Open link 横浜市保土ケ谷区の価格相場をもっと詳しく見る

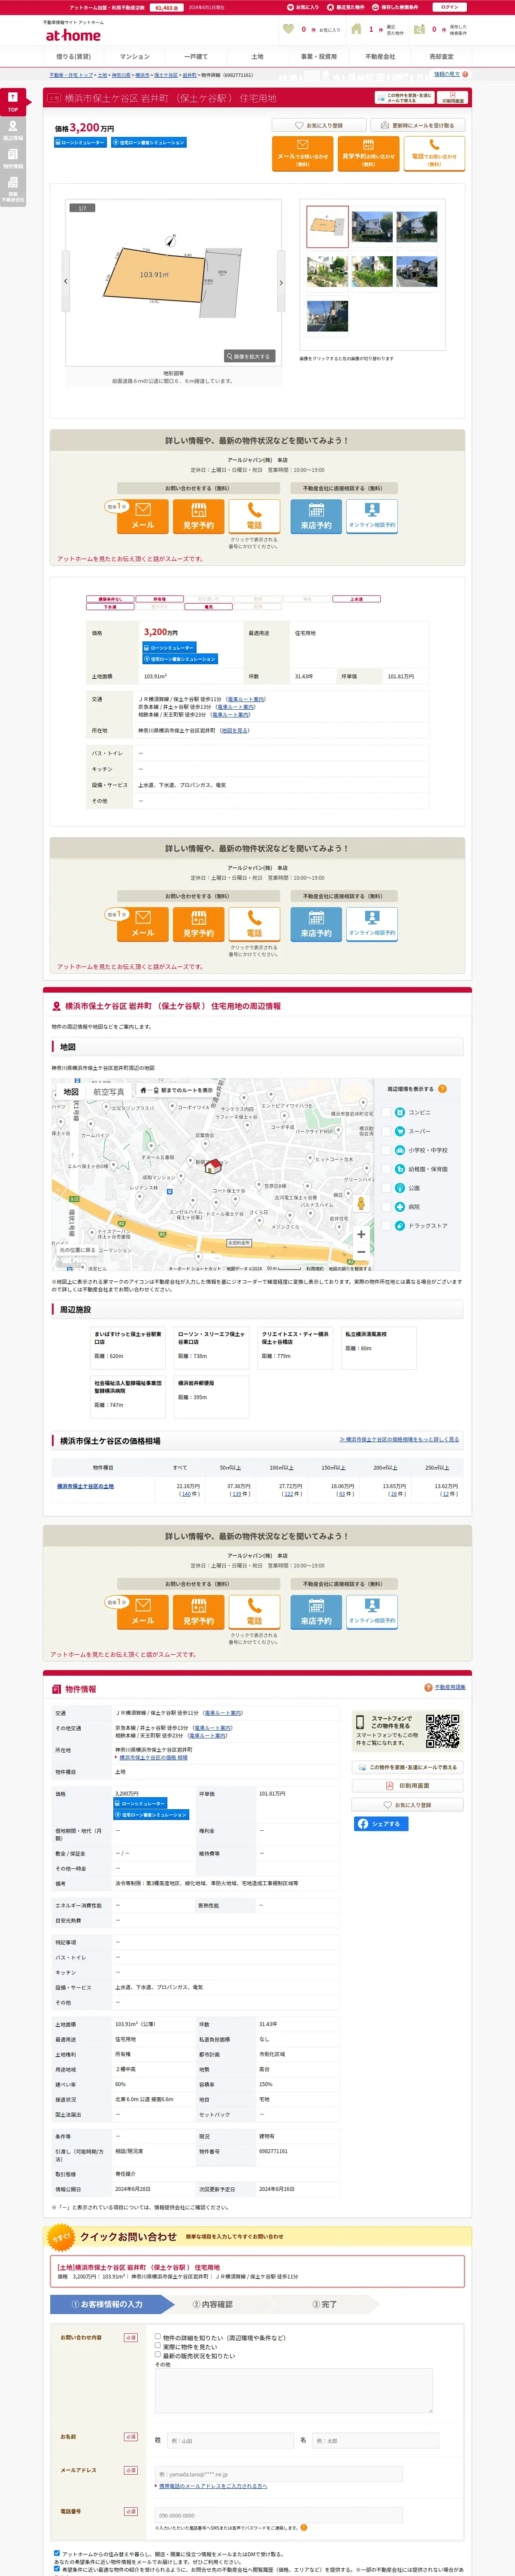click(x=399, y=1439)
